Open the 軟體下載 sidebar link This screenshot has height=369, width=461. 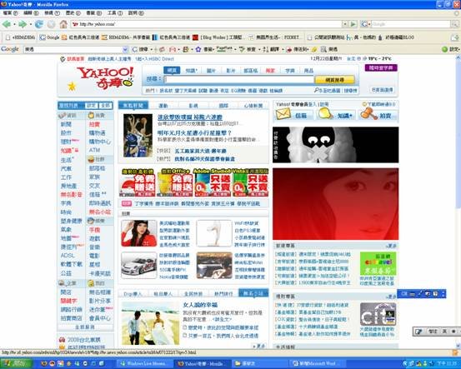[72, 264]
